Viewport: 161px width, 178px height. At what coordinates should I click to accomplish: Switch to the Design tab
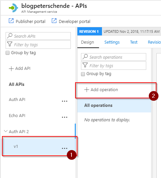pyautogui.click(x=88, y=42)
